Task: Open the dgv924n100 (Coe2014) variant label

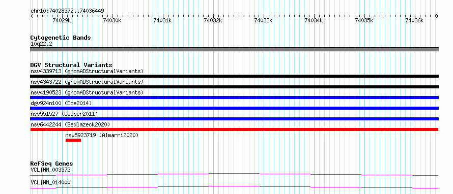Action: click(61, 103)
